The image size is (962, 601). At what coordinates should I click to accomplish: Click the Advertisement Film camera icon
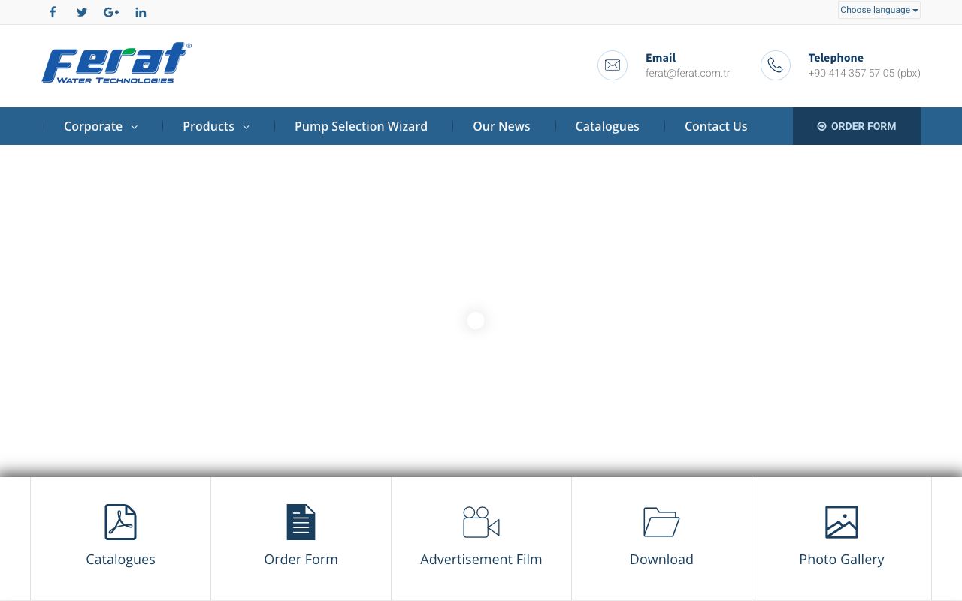coord(481,522)
